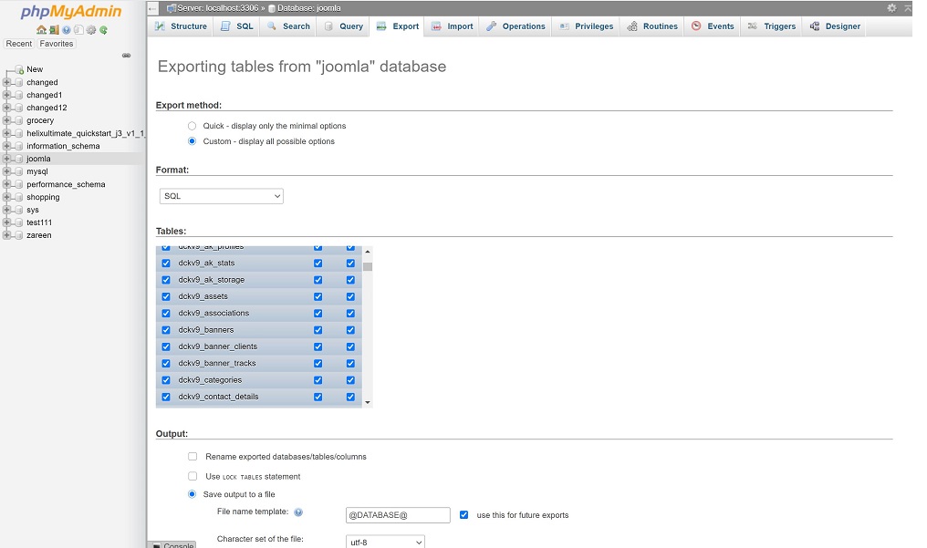Select the Custom export method radio button
The height and width of the screenshot is (548, 927).
click(x=193, y=141)
